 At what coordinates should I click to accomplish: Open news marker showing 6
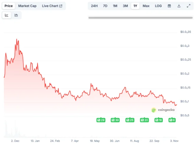[172, 120]
